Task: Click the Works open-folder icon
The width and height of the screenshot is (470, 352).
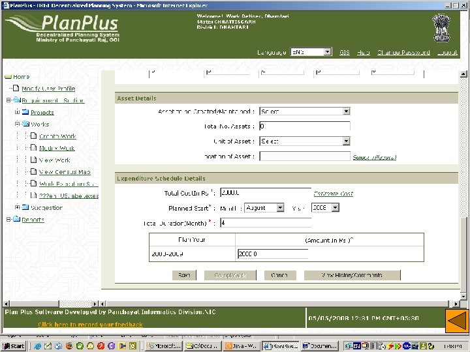Action: point(25,124)
